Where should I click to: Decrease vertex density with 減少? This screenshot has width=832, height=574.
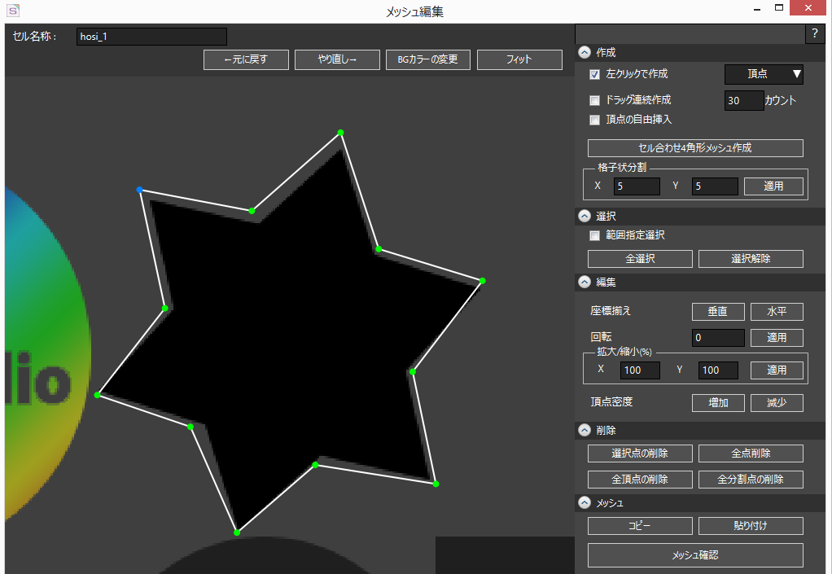click(x=777, y=403)
